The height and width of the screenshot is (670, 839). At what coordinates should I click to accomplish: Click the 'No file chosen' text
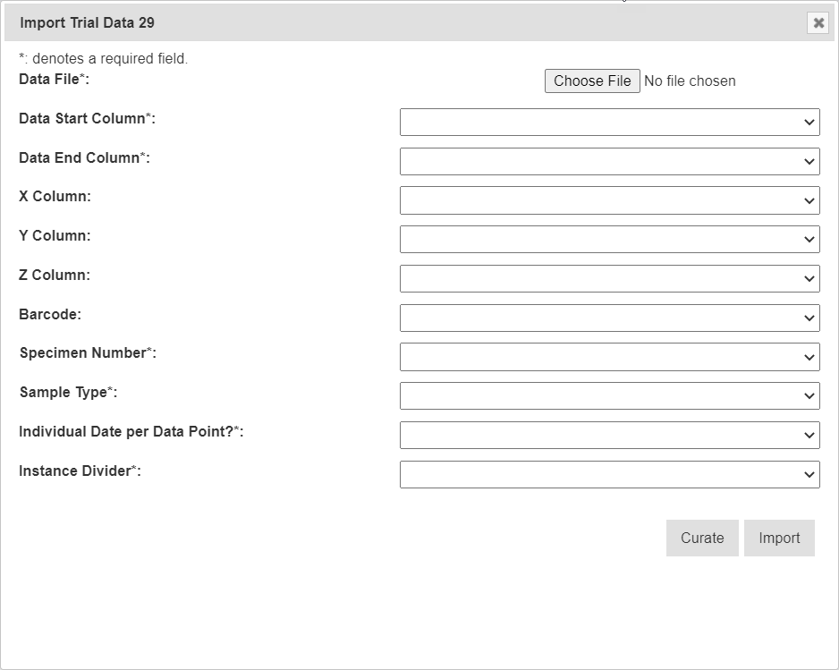[690, 81]
